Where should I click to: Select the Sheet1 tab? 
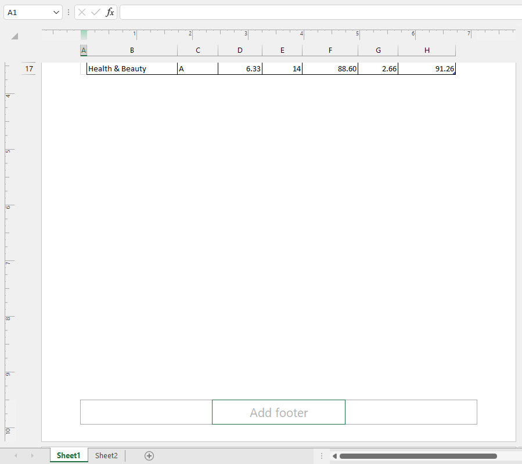[x=69, y=456]
